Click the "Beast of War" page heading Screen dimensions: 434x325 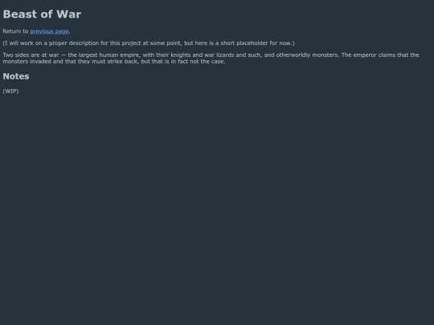point(42,14)
